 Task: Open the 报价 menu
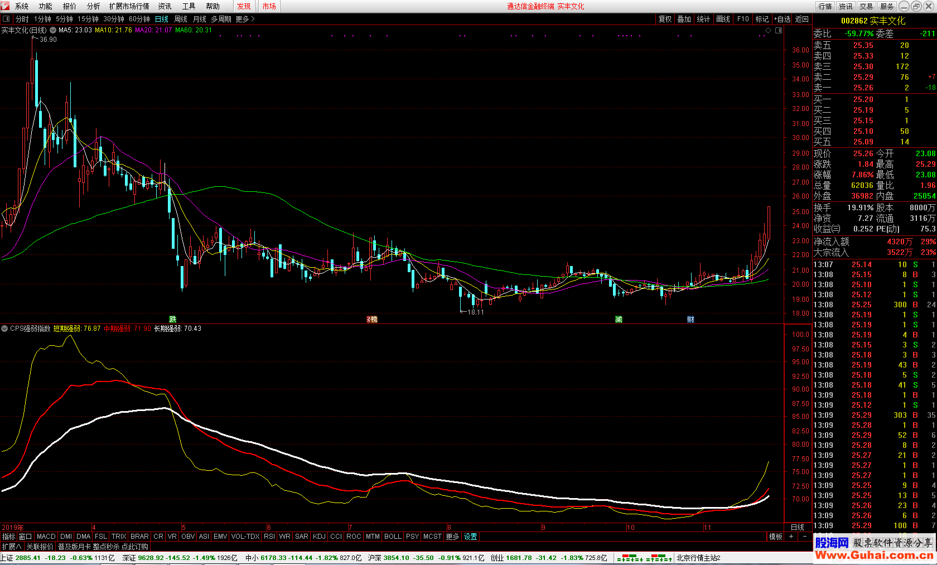click(x=70, y=6)
